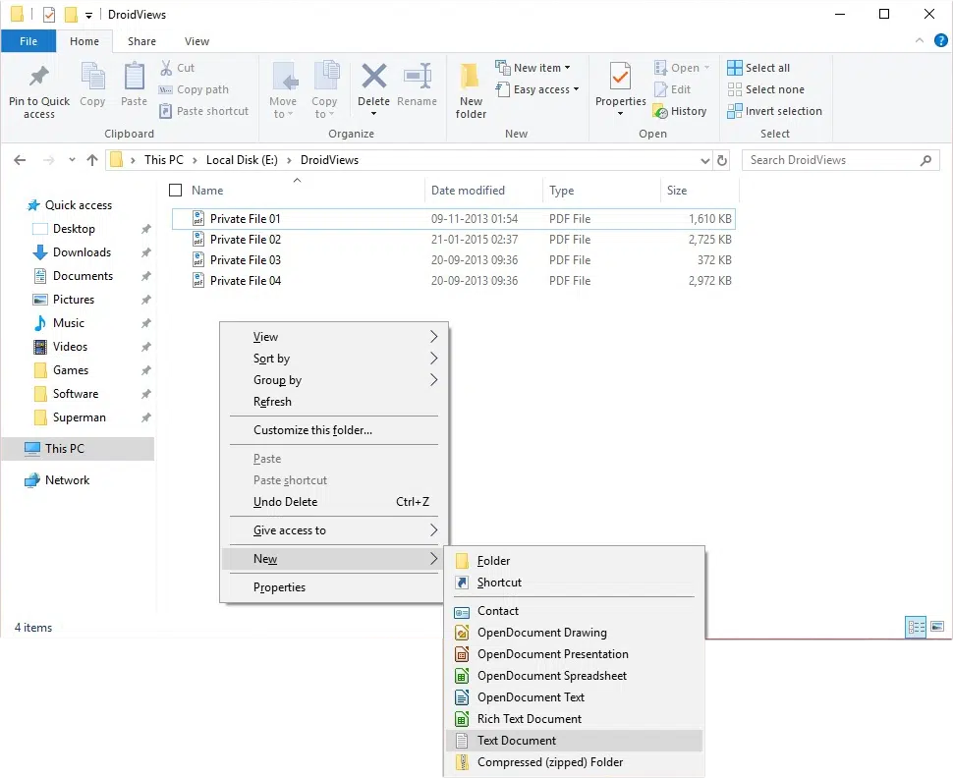
Task: Open the address bar history dropdown arrow
Action: click(704, 159)
